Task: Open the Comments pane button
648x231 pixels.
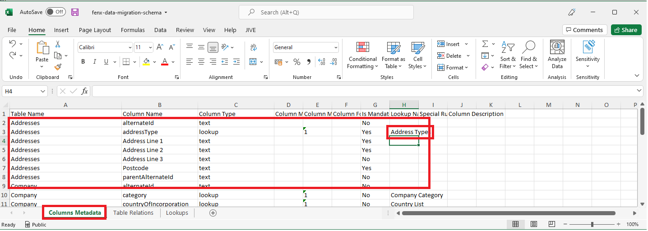Action: coord(584,30)
